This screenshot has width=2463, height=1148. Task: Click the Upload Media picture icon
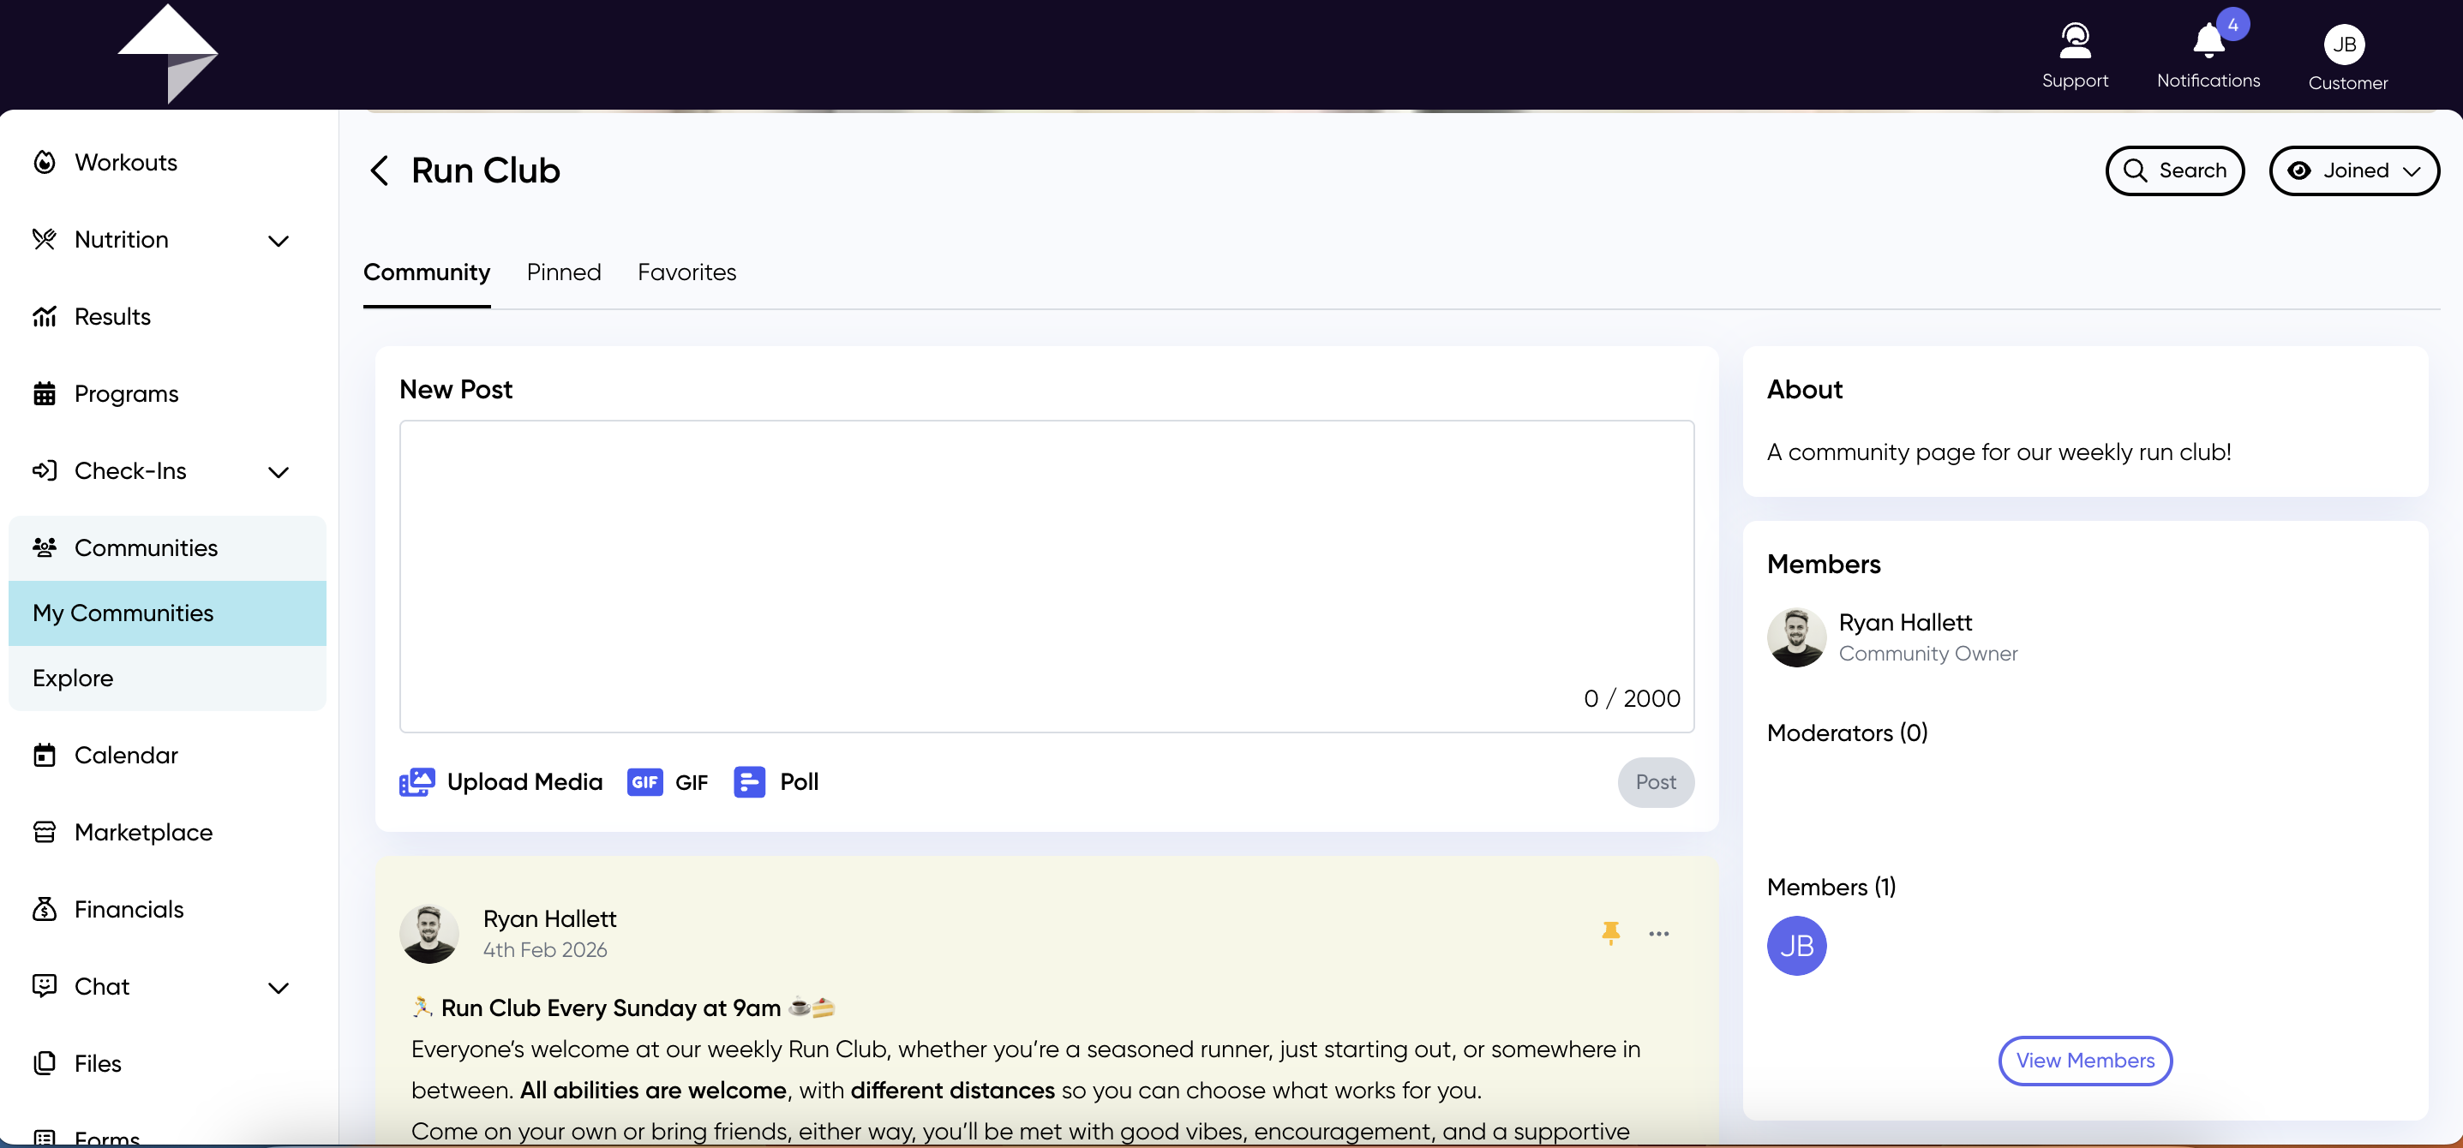(x=416, y=782)
